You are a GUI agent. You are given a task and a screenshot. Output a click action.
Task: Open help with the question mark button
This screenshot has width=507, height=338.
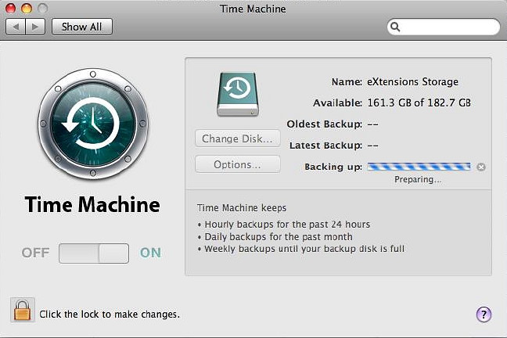click(x=484, y=314)
